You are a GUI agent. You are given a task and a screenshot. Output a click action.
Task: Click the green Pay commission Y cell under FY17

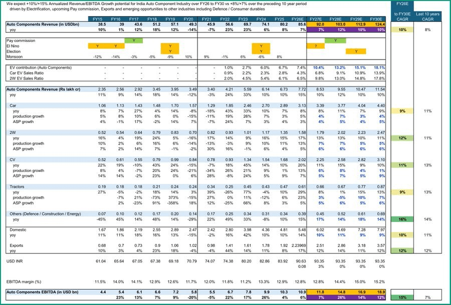134,40
